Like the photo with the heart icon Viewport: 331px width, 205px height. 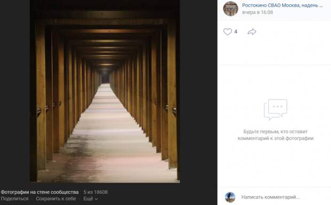point(227,32)
